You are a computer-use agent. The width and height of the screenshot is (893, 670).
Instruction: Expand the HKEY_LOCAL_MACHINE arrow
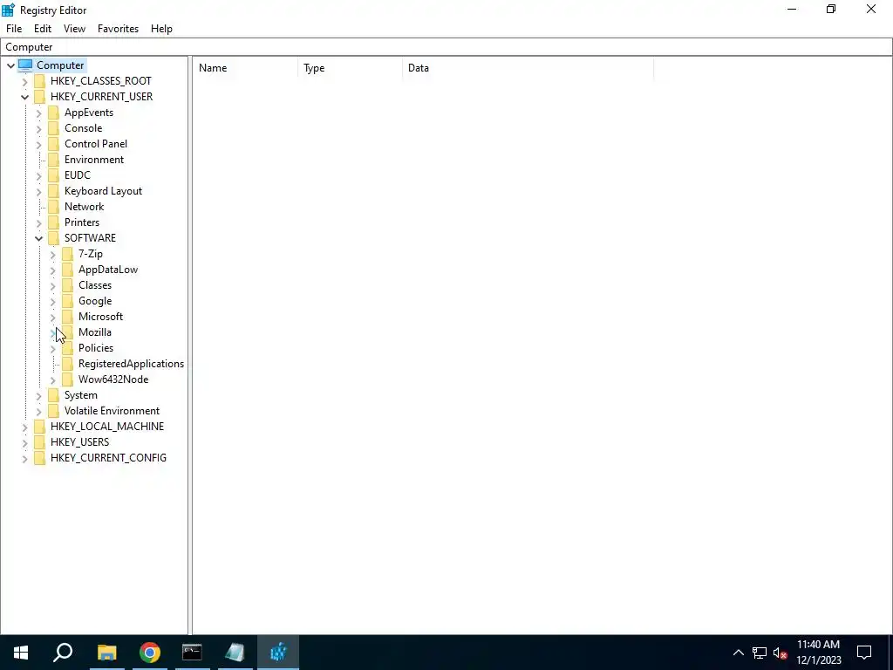pos(24,427)
